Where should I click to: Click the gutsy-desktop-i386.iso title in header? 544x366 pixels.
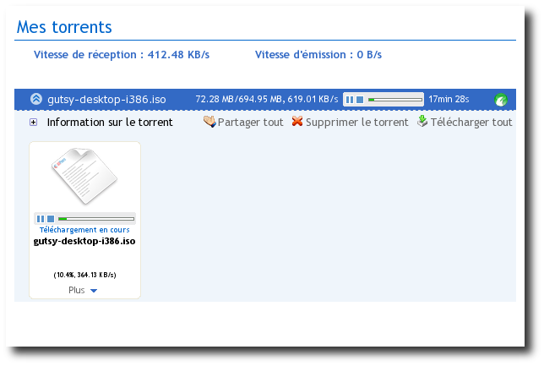[x=106, y=100]
